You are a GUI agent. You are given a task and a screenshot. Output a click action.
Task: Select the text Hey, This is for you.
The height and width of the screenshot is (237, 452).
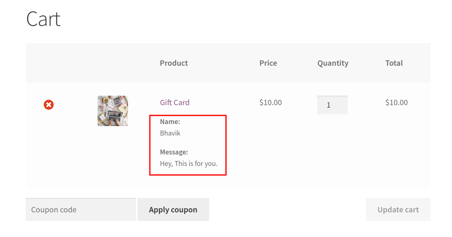coord(189,163)
